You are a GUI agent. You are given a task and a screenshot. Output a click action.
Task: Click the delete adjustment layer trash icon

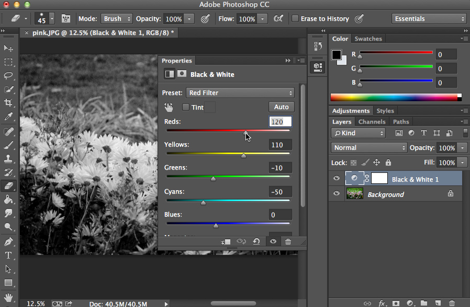tap(287, 241)
